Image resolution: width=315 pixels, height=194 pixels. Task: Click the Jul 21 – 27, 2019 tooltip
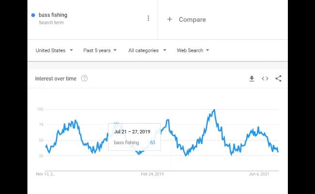coord(134,137)
